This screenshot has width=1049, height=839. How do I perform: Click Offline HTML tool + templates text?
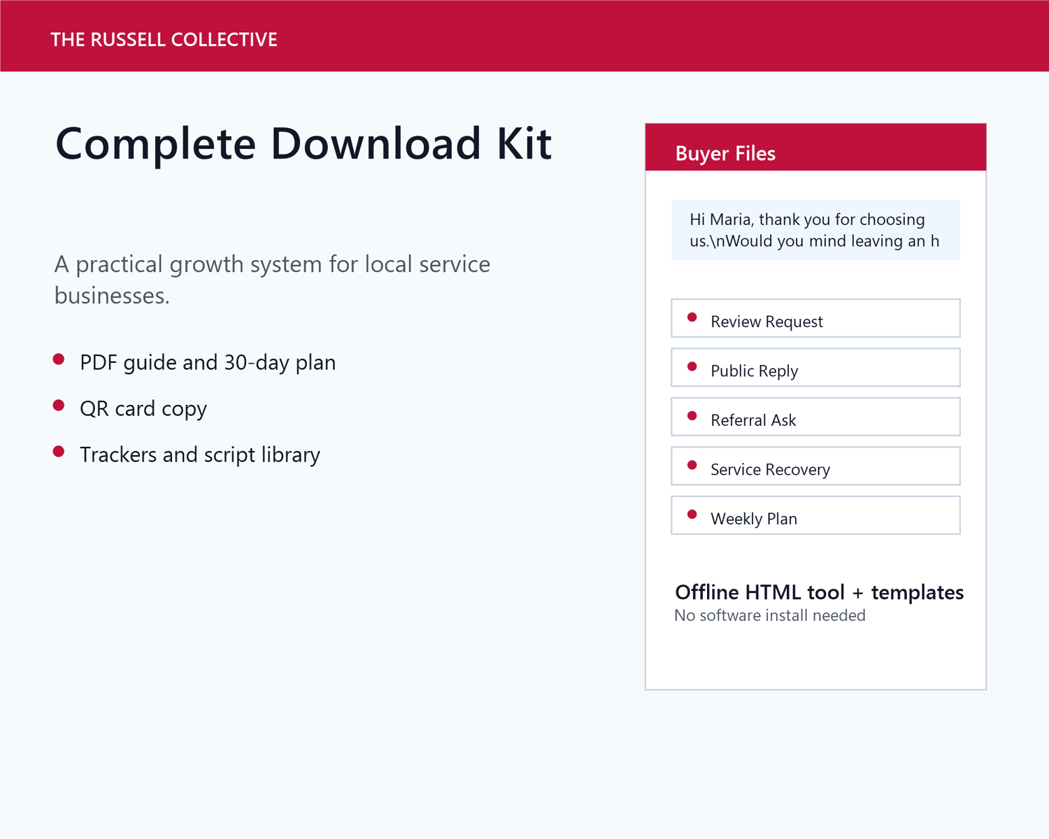click(x=819, y=592)
